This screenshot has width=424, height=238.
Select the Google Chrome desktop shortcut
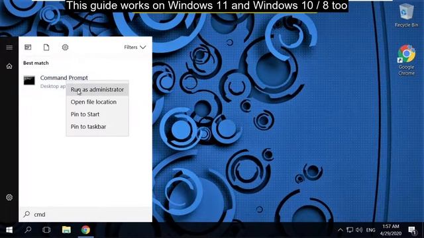406,60
